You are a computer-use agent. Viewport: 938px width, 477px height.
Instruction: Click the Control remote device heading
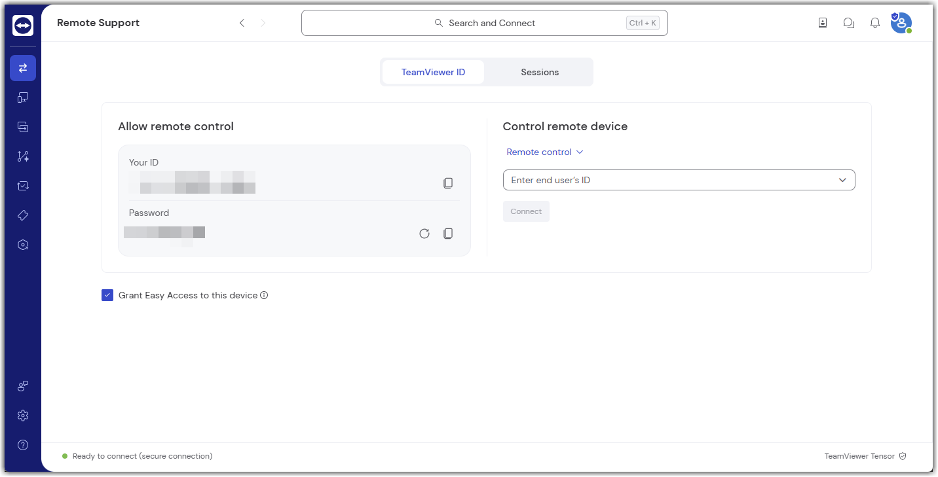click(565, 126)
